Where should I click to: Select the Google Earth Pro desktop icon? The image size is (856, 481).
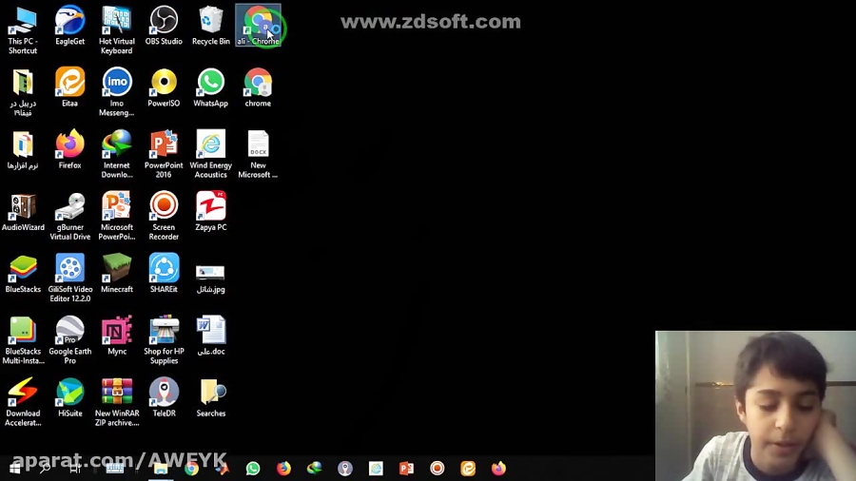click(x=69, y=341)
